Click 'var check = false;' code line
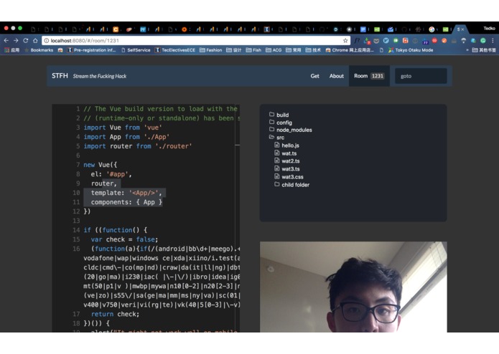 pos(124,240)
